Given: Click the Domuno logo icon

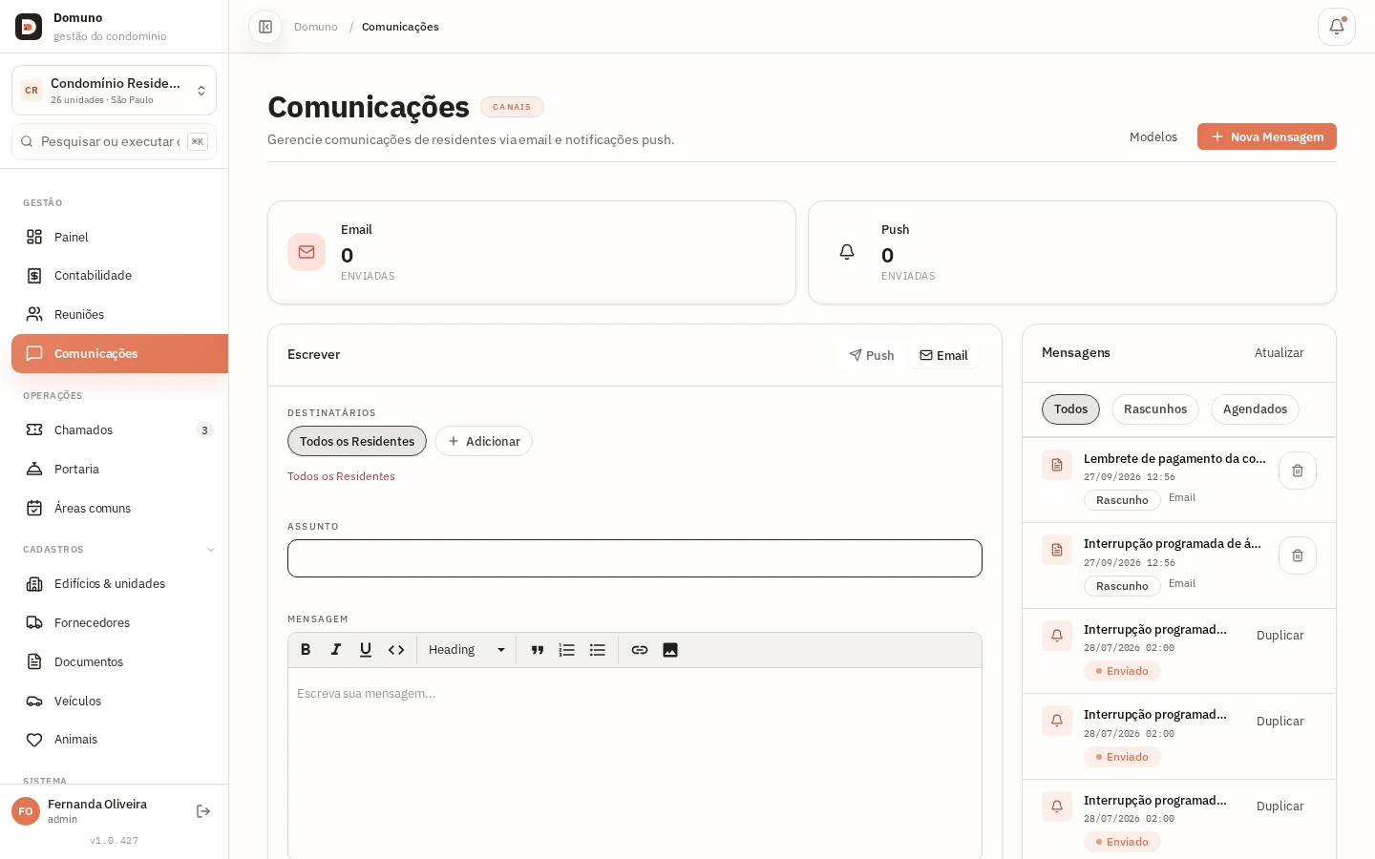Looking at the screenshot, I should pyautogui.click(x=29, y=27).
